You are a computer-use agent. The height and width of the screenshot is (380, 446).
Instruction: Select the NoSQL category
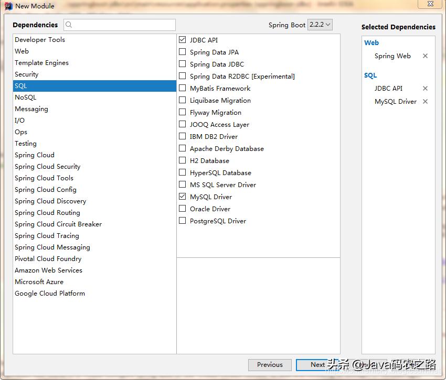coord(26,97)
